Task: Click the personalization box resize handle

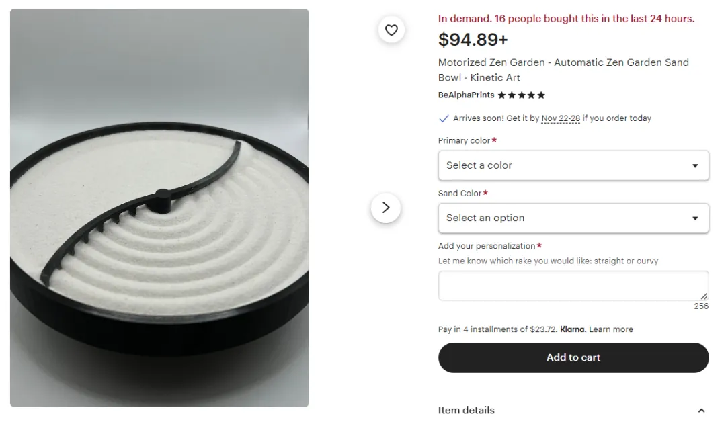Action: pos(704,296)
